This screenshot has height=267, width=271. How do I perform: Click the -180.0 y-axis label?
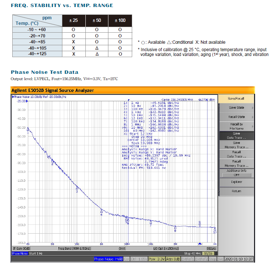tap(21, 243)
